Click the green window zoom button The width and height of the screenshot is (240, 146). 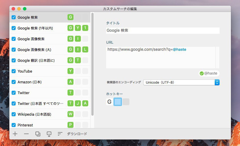tap(25, 9)
